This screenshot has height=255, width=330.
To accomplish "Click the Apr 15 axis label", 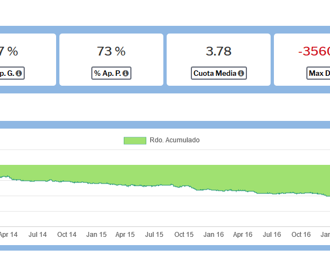I will [125, 235].
